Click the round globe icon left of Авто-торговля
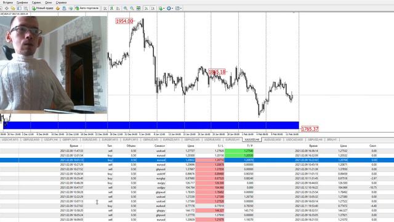Screen dimensions: 394x222 [71, 8]
